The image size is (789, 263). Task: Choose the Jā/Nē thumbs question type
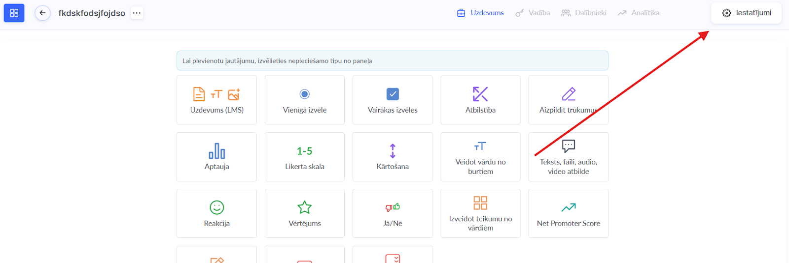pos(393,213)
